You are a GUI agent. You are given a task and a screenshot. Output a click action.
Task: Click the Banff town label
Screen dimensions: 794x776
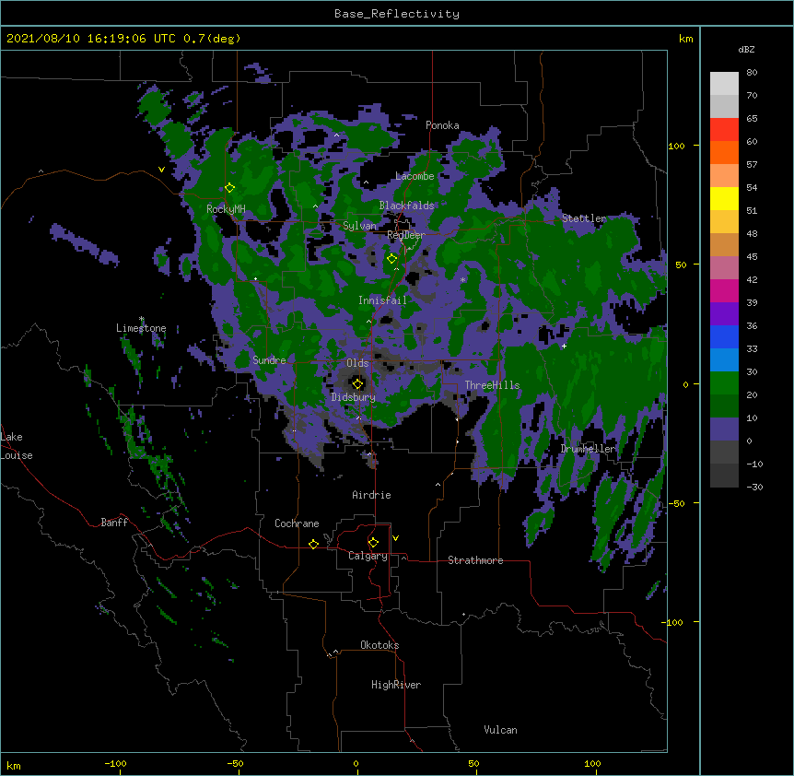114,523
